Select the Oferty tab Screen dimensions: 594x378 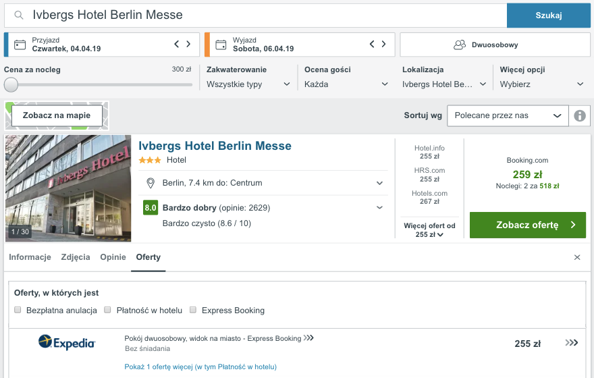148,257
